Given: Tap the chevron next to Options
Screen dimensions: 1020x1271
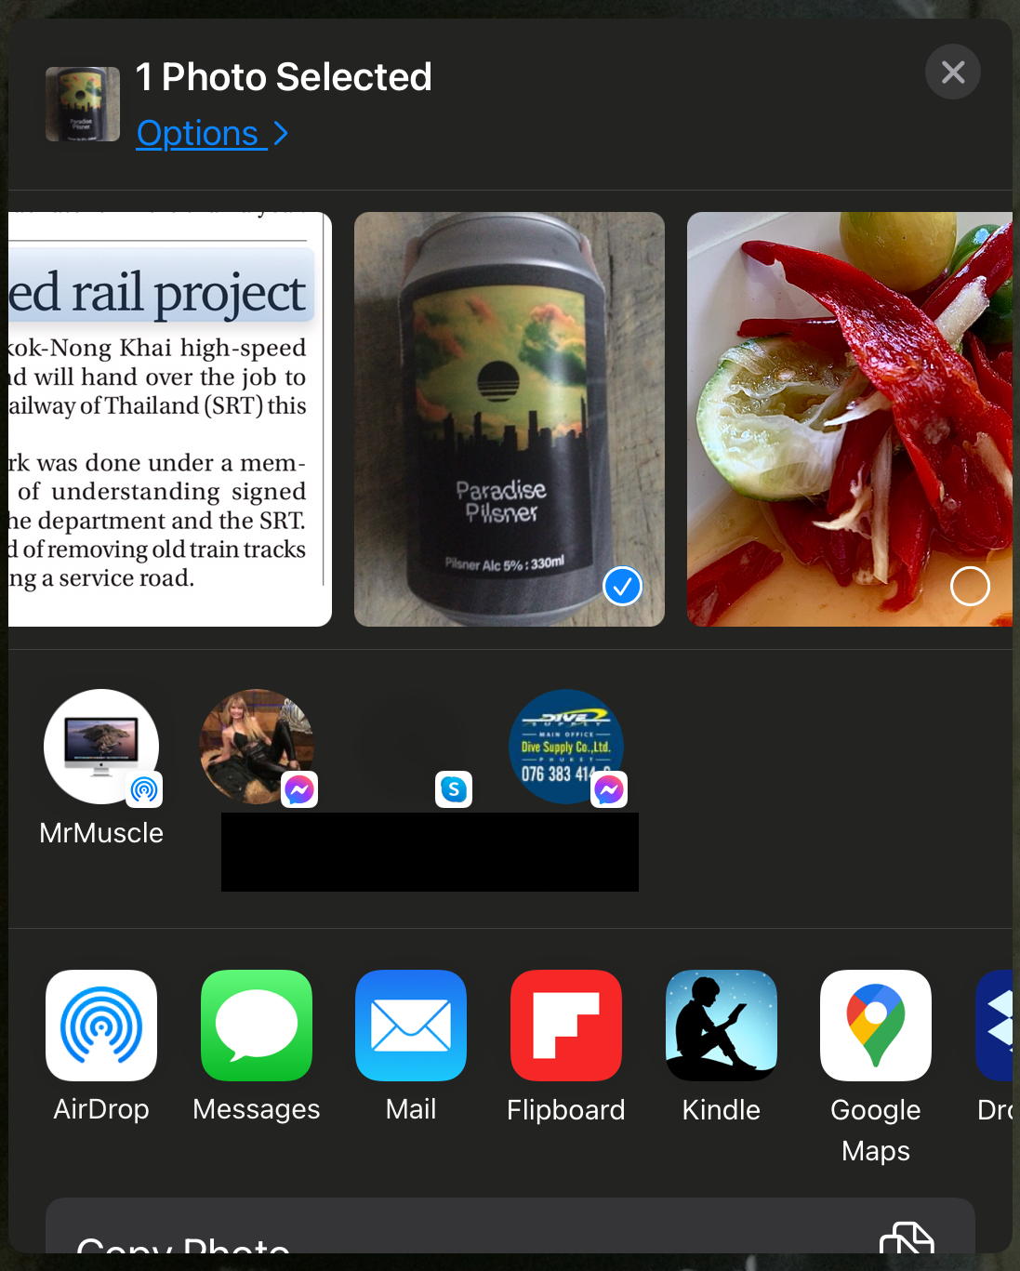Looking at the screenshot, I should 280,134.
